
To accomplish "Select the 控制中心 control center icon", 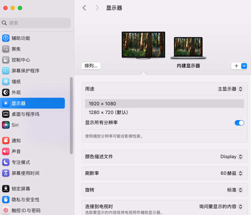I will 6,60.
